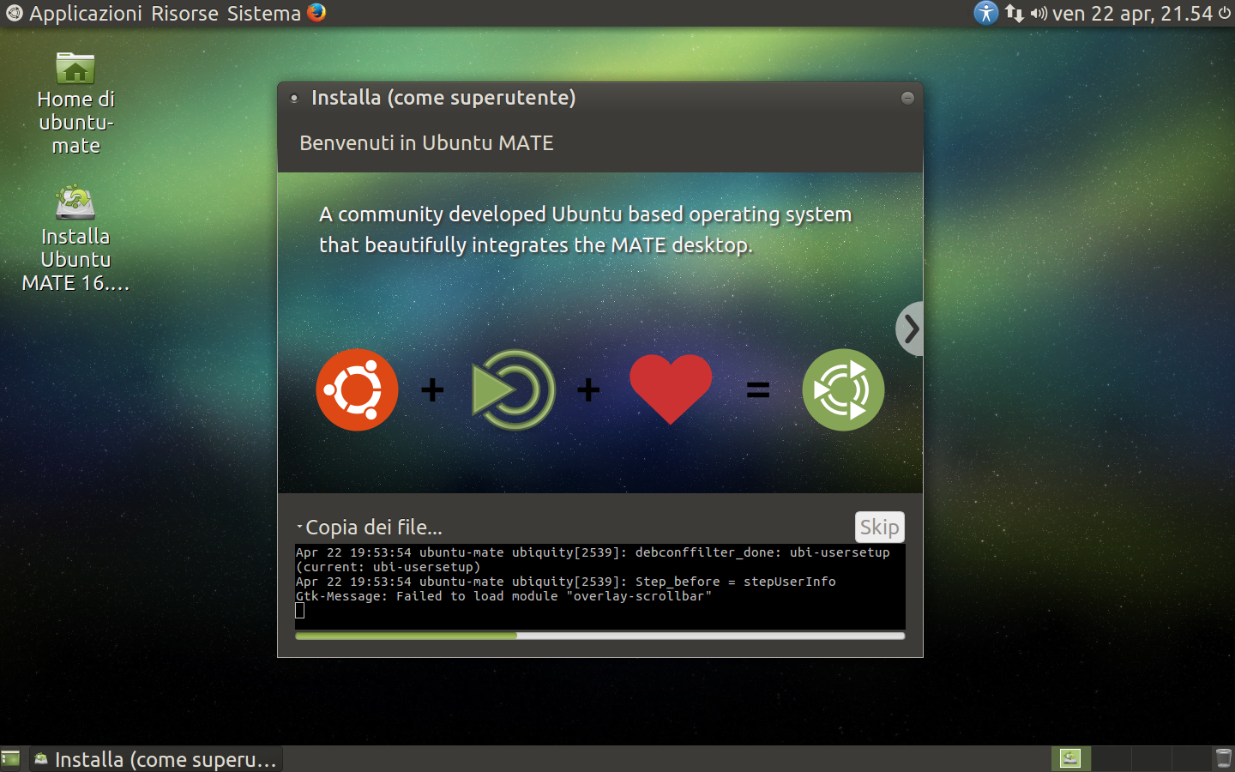
Task: Click the Ubuntu MATE logo after the equals sign
Action: 843,389
